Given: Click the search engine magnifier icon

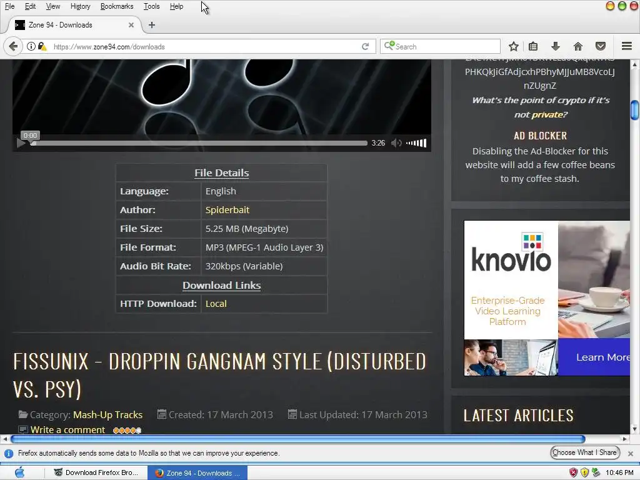Looking at the screenshot, I should tap(389, 45).
